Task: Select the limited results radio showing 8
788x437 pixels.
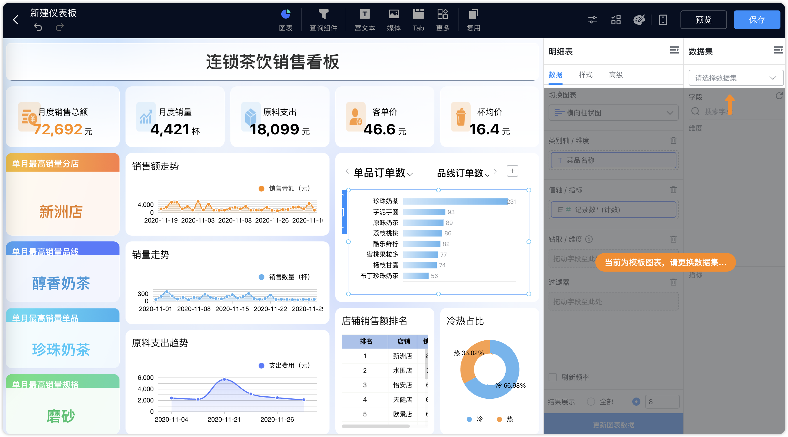Action: click(x=636, y=402)
